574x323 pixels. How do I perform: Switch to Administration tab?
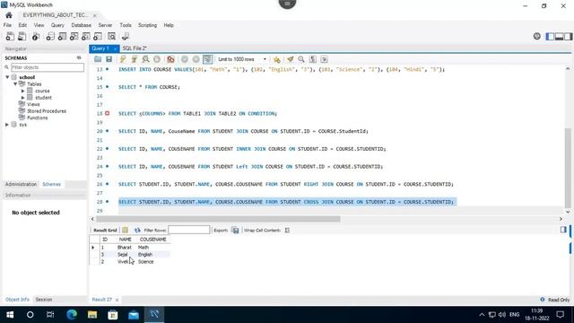click(x=21, y=184)
